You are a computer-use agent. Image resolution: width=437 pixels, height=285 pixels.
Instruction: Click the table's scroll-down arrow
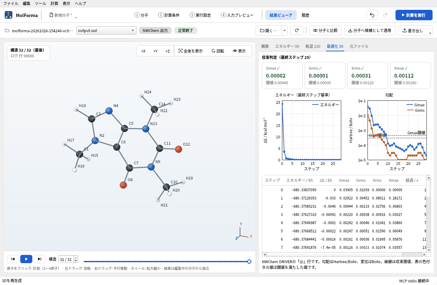click(428, 250)
